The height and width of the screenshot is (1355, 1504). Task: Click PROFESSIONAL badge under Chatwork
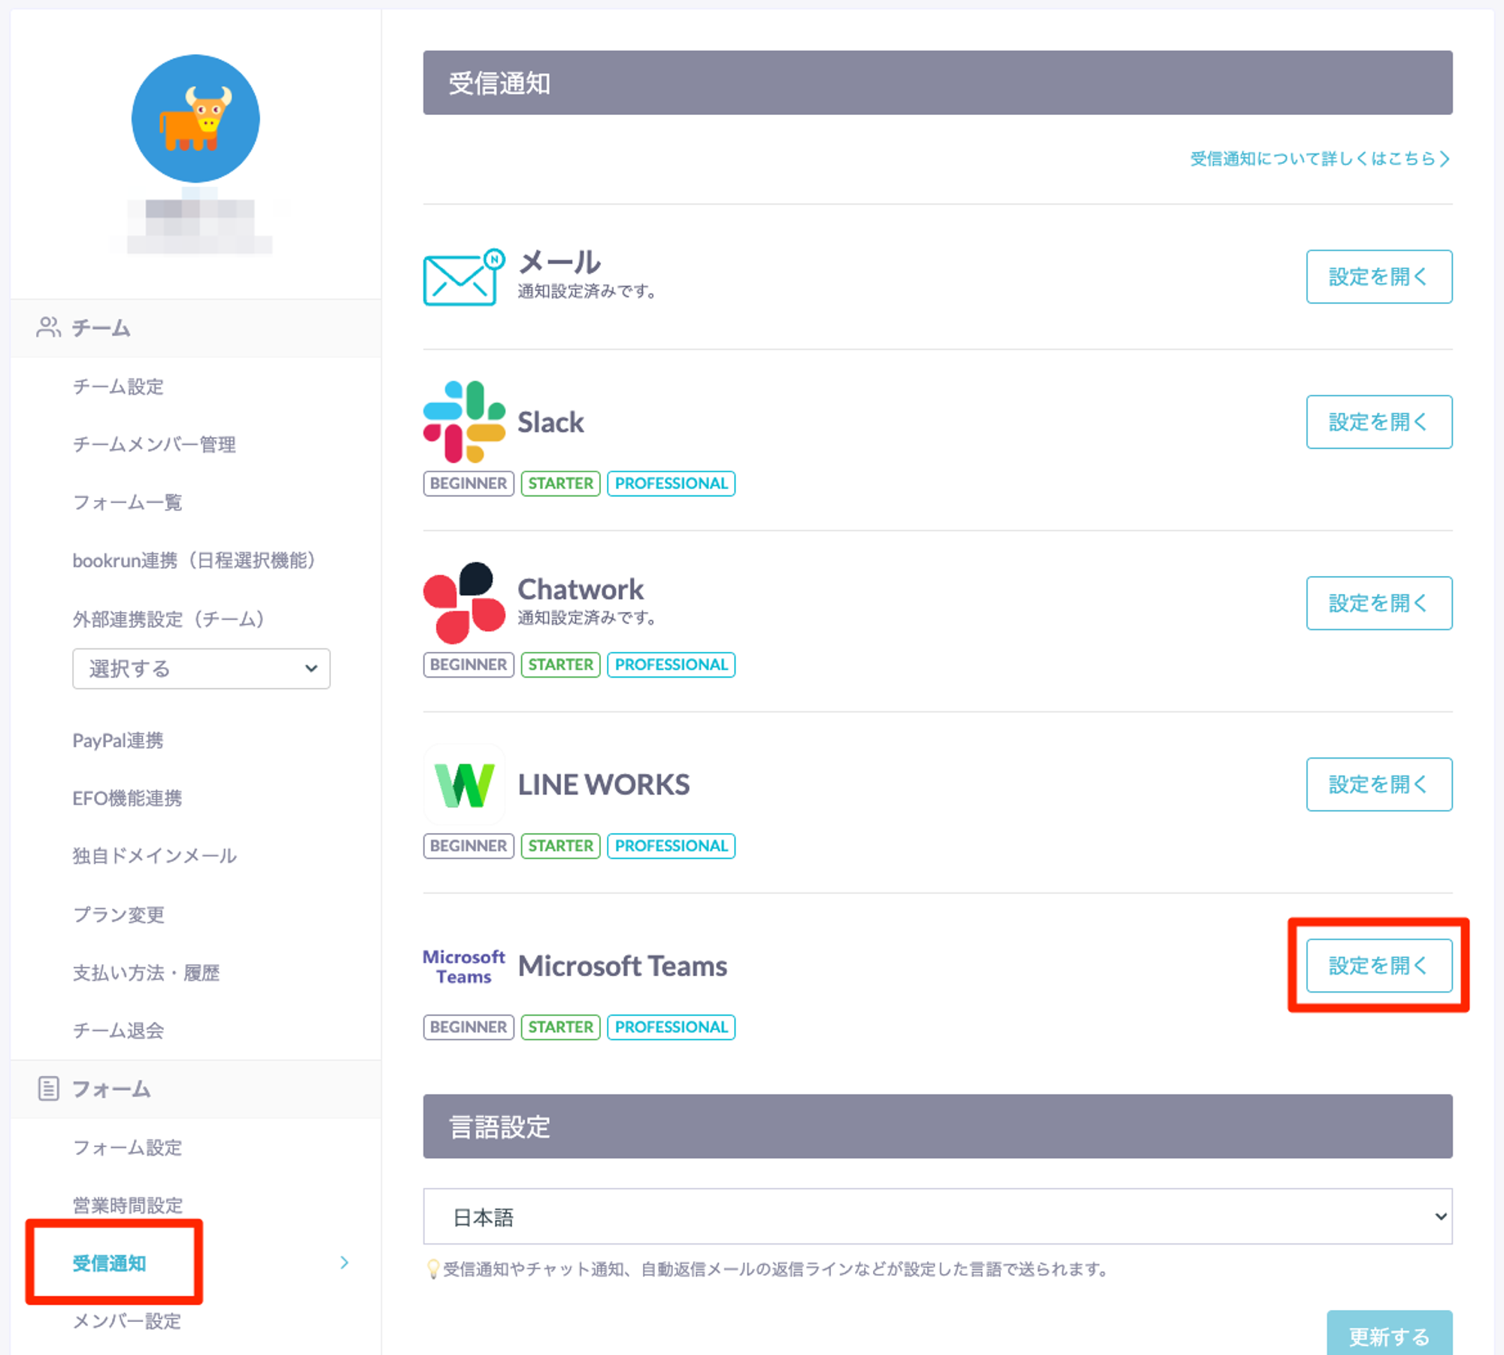click(x=671, y=665)
